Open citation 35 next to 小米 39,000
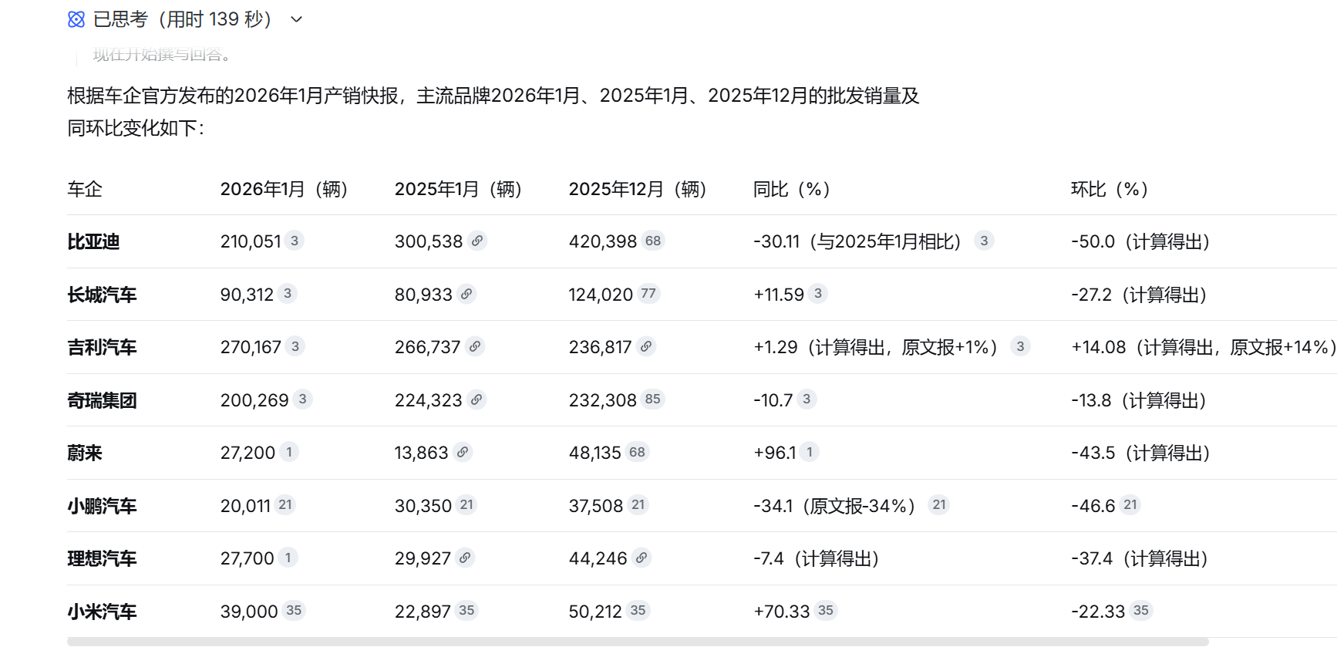 coord(294,611)
